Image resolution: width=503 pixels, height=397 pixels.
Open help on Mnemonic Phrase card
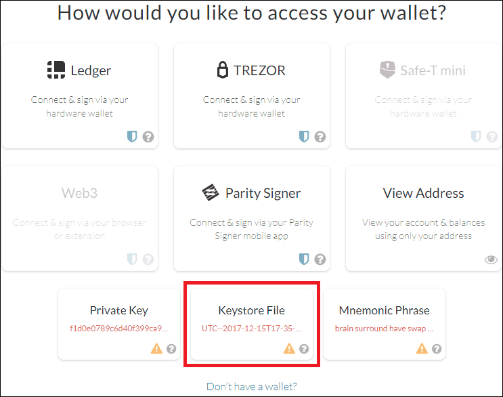437,348
